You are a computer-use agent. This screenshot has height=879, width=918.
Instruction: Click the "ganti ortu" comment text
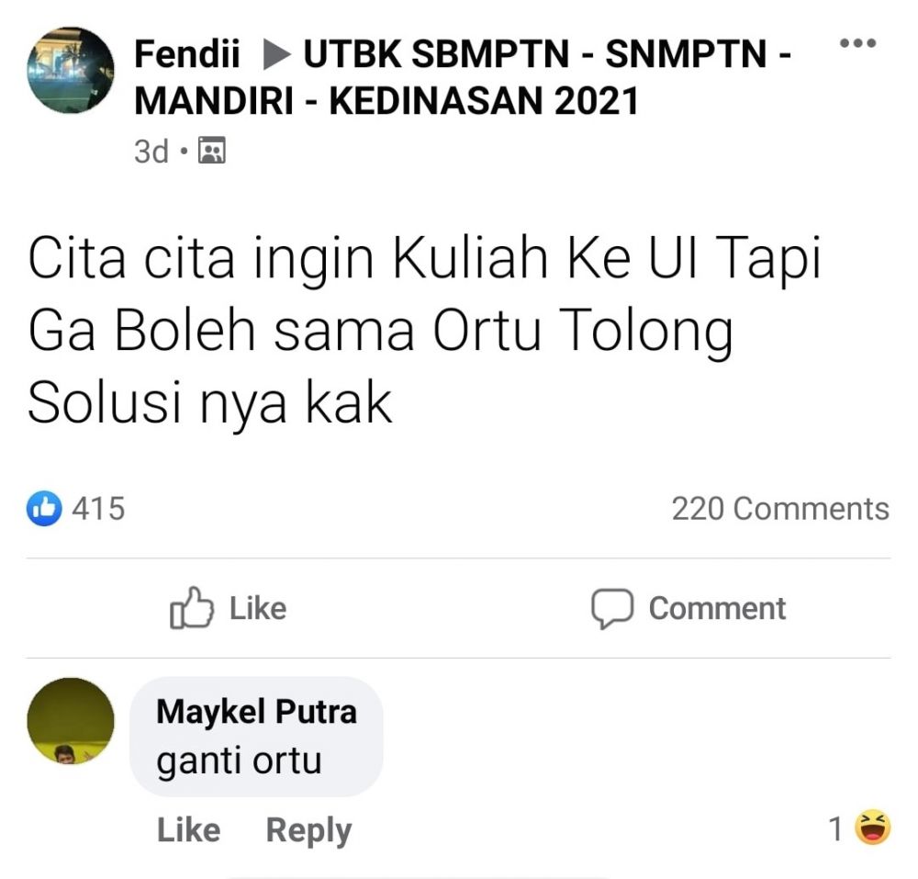pos(240,761)
